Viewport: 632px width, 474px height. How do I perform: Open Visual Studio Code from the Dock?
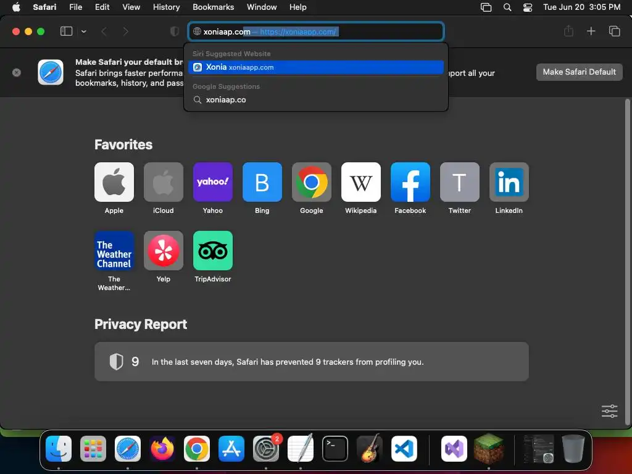[x=404, y=449]
